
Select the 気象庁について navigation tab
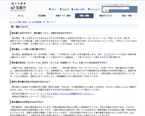(x=106, y=16)
